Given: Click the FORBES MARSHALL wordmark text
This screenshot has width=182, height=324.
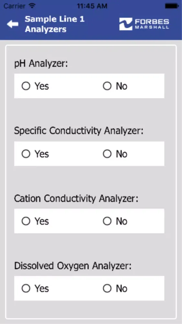Looking at the screenshot, I should click(152, 24).
